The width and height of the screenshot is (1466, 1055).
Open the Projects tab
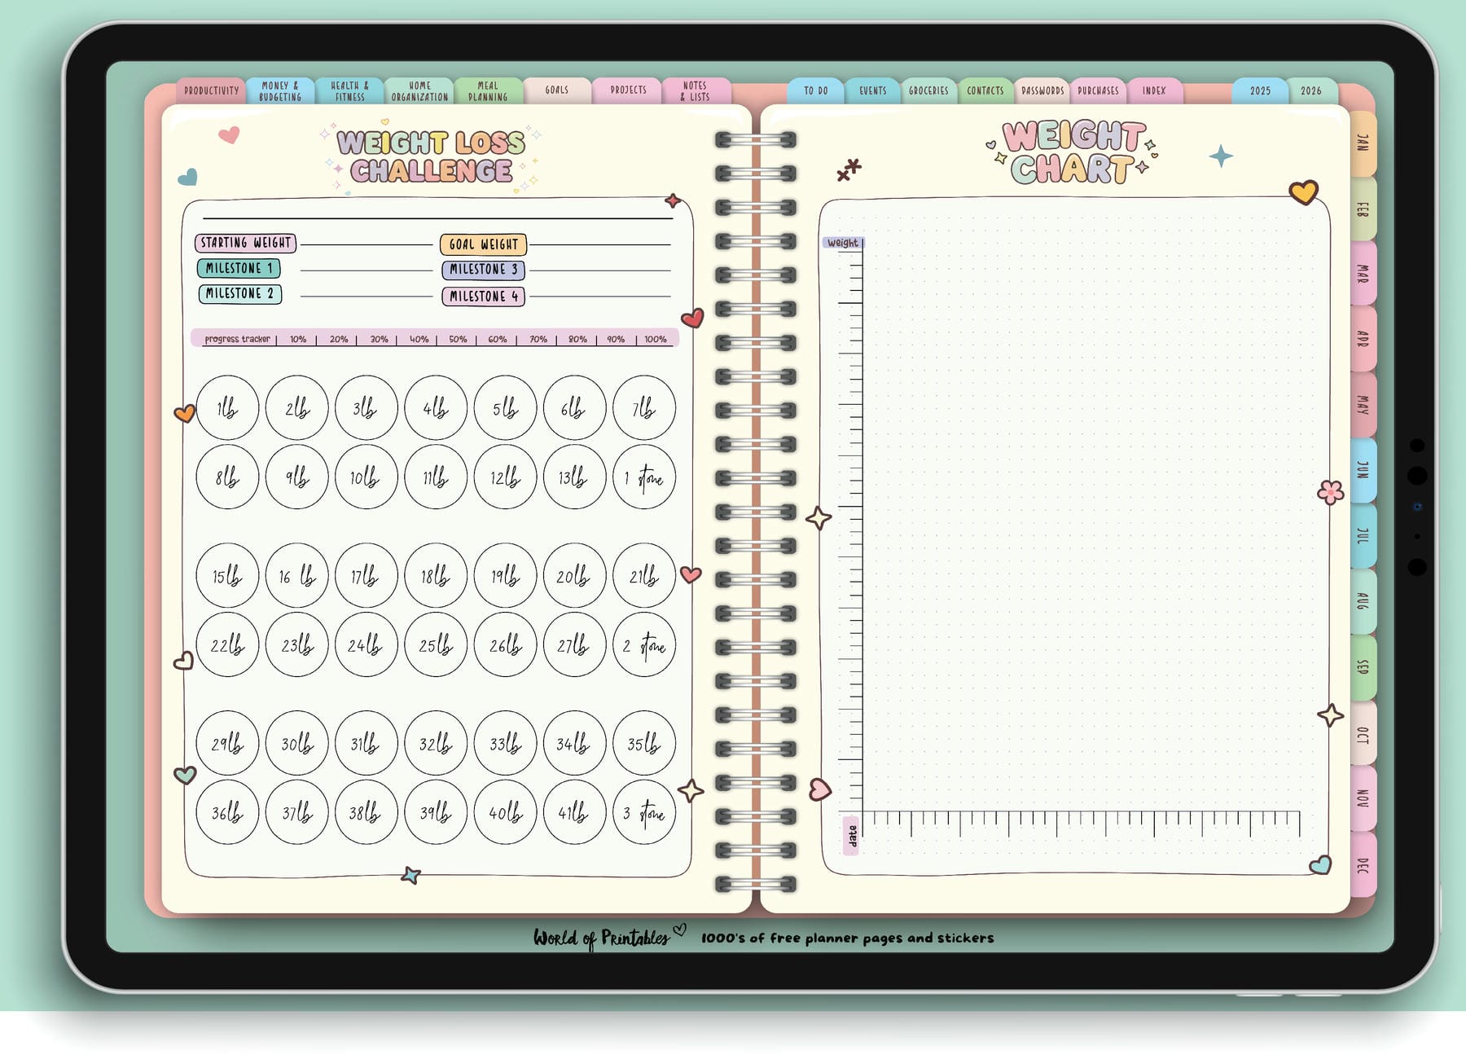click(x=628, y=90)
